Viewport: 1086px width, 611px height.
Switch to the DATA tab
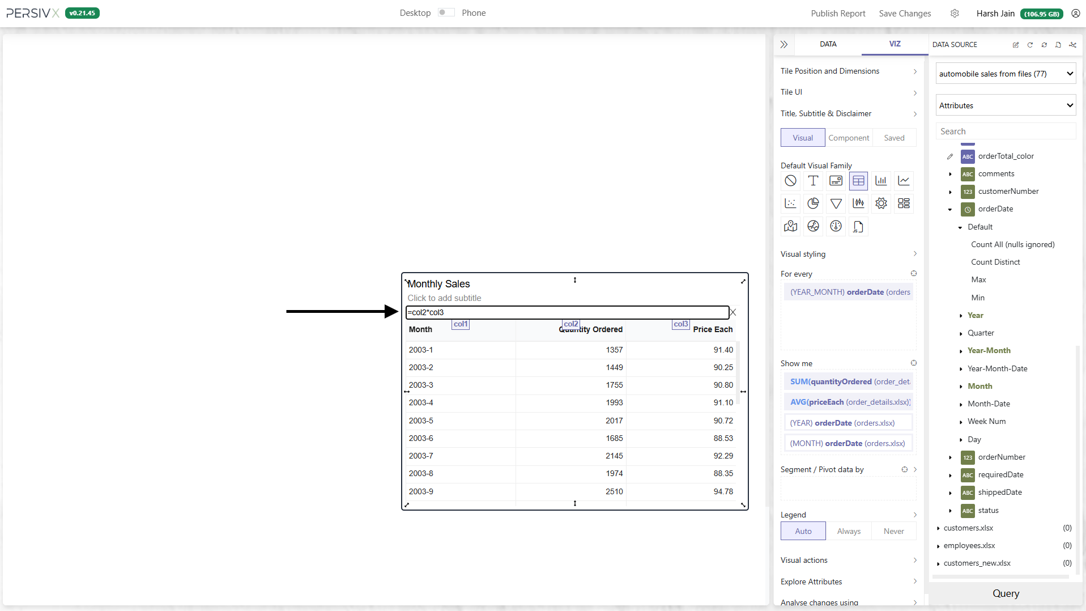828,44
